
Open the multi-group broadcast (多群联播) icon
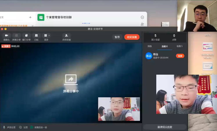pos(67,35)
